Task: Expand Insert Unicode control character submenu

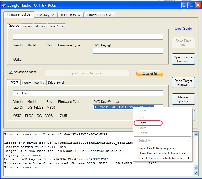Action: (x=162, y=158)
